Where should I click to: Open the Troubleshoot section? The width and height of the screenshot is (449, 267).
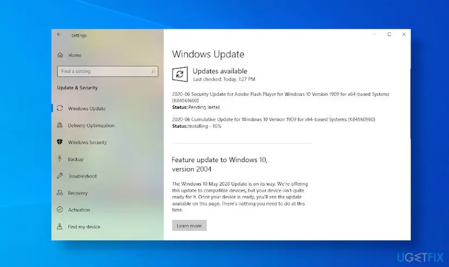[82, 176]
